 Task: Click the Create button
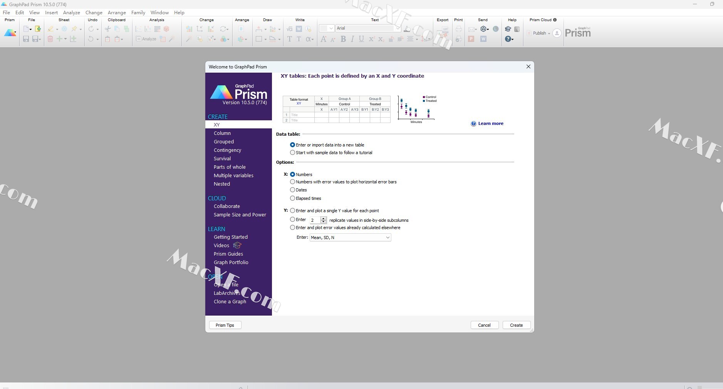[x=517, y=325]
